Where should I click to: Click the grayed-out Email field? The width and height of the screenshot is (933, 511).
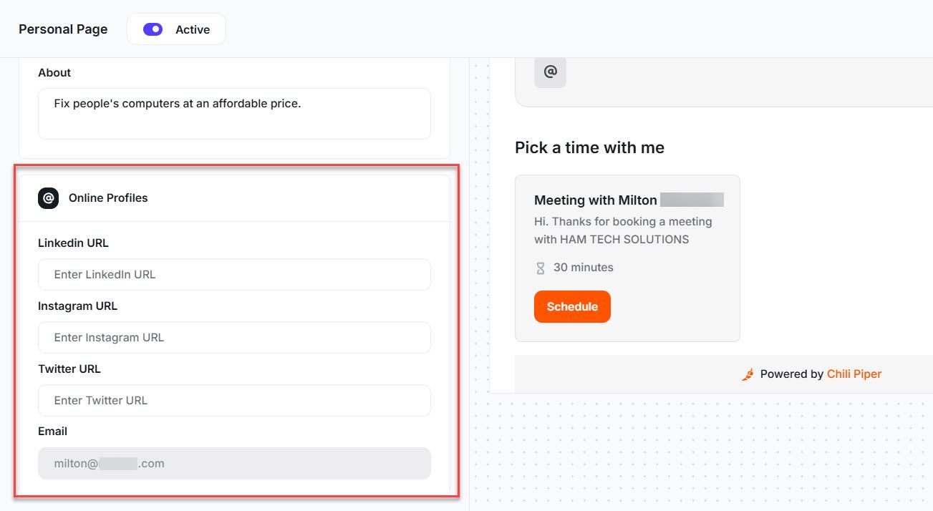tap(234, 463)
